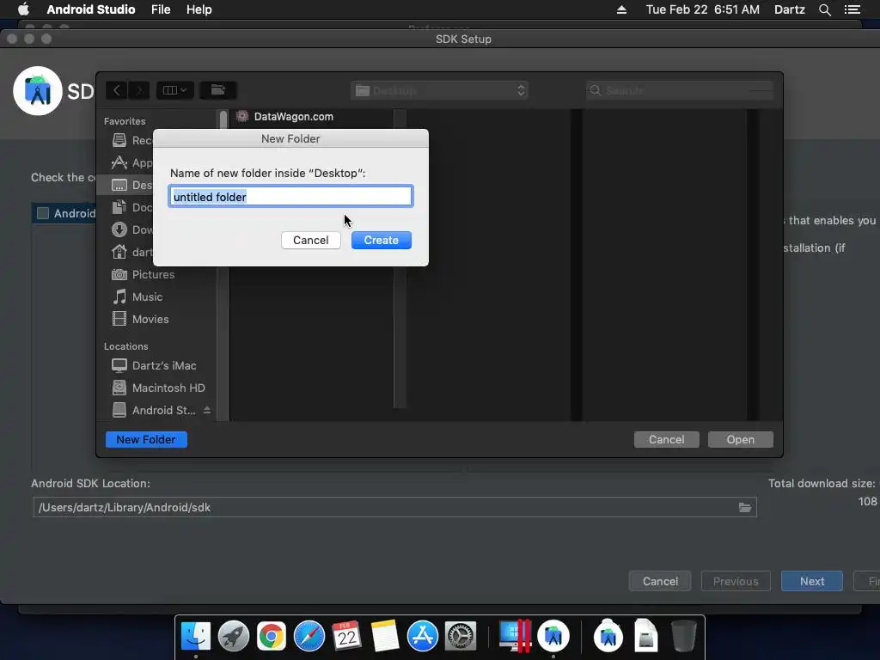Open App Store from the Dock
880x660 pixels.
click(x=422, y=637)
